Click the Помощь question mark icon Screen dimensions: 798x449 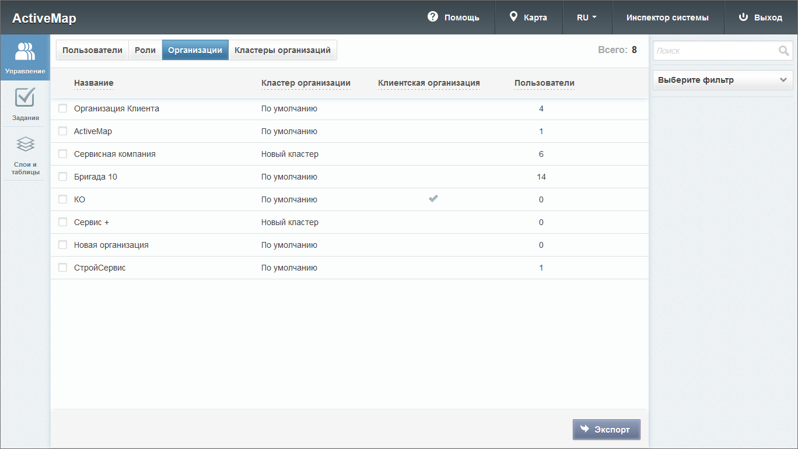[x=432, y=17]
